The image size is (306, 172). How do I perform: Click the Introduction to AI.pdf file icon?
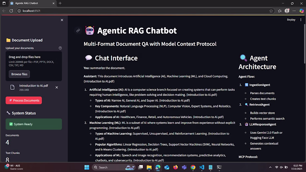[12, 87]
